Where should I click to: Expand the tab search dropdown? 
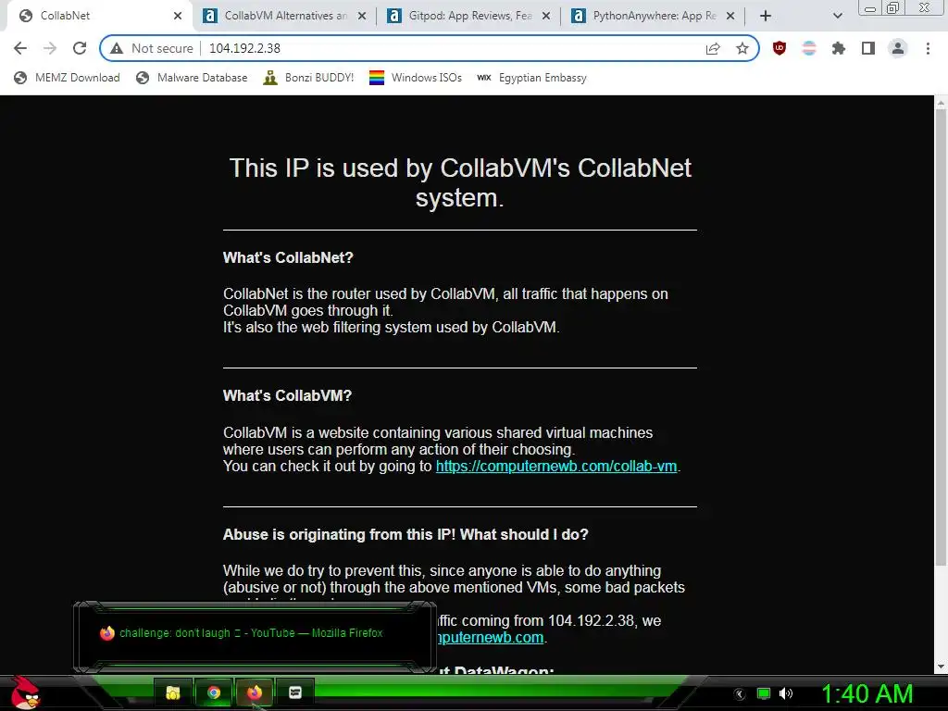(837, 16)
